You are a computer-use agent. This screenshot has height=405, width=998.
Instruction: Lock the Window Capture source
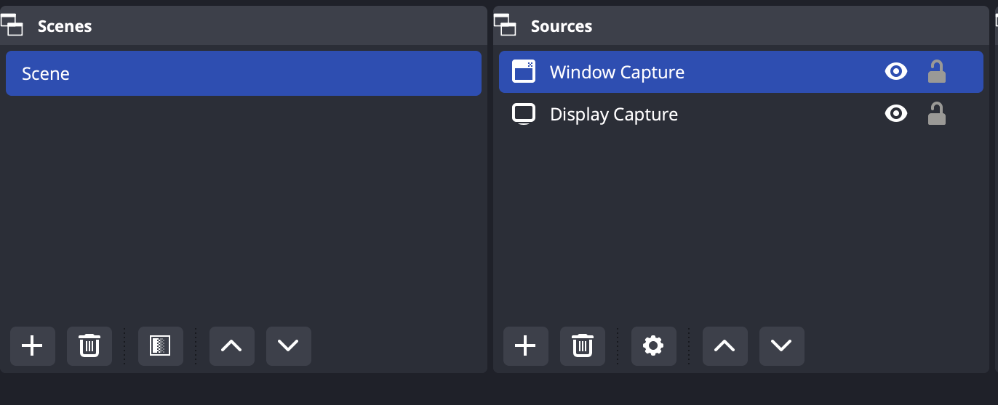point(937,71)
